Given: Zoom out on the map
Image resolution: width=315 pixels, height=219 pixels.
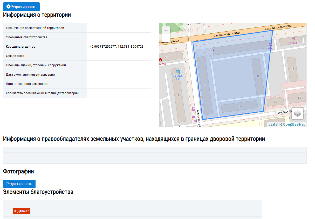Looking at the screenshot, I should (x=166, y=38).
